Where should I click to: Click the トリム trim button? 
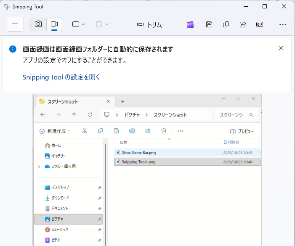coord(149,25)
